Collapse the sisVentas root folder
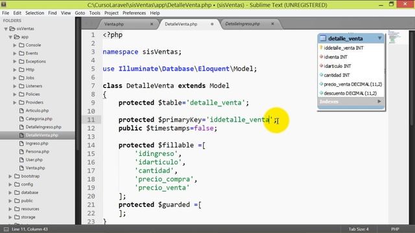 pyautogui.click(x=6, y=28)
